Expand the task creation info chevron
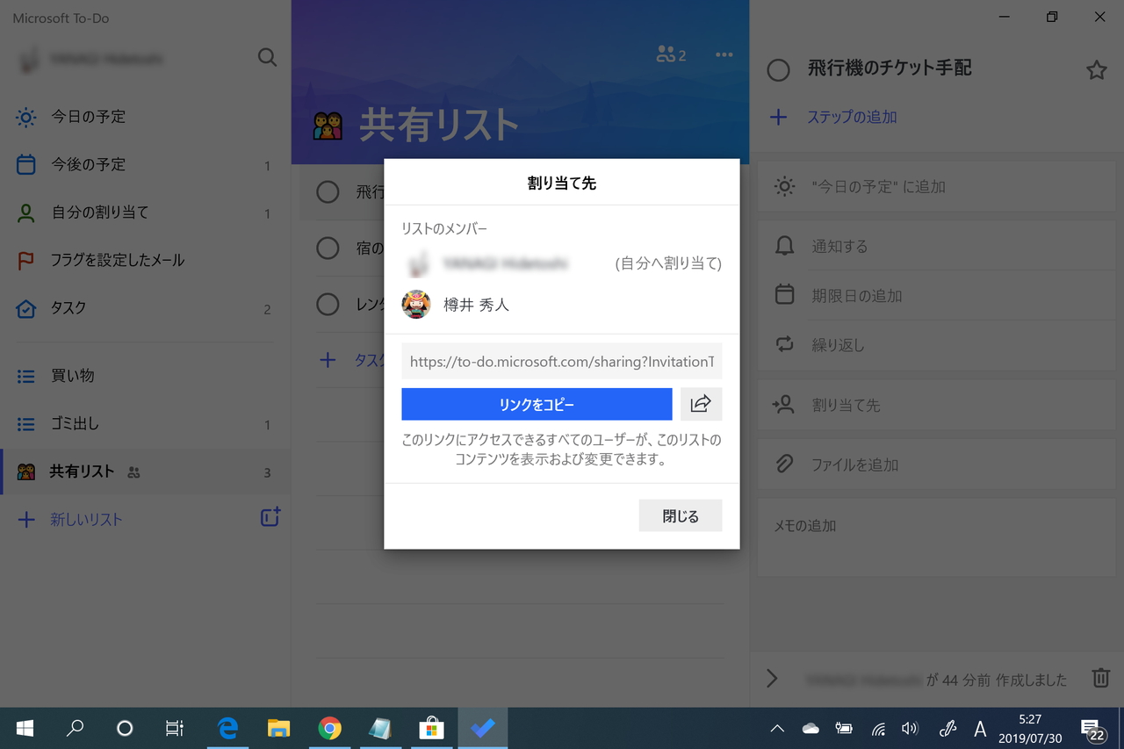Viewport: 1124px width, 749px height. 773,678
